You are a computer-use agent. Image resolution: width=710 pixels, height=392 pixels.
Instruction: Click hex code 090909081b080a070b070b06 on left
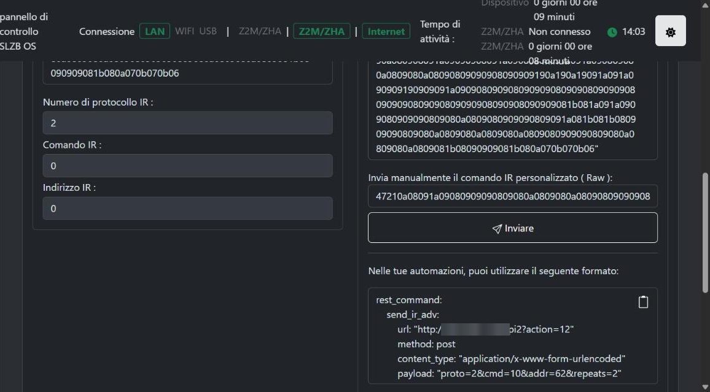click(x=115, y=73)
